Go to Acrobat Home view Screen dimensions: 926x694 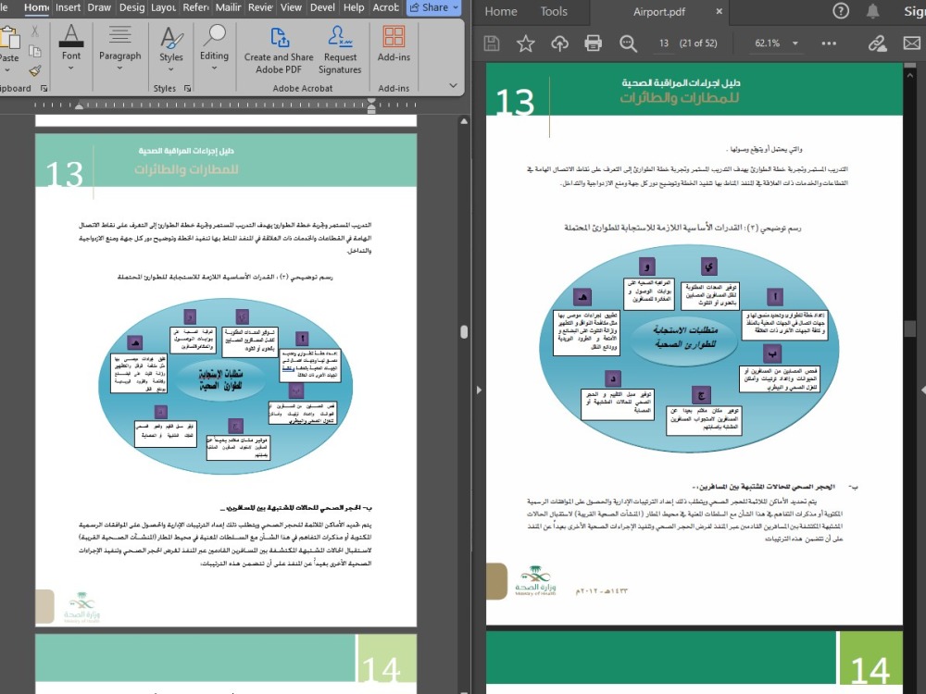click(501, 11)
